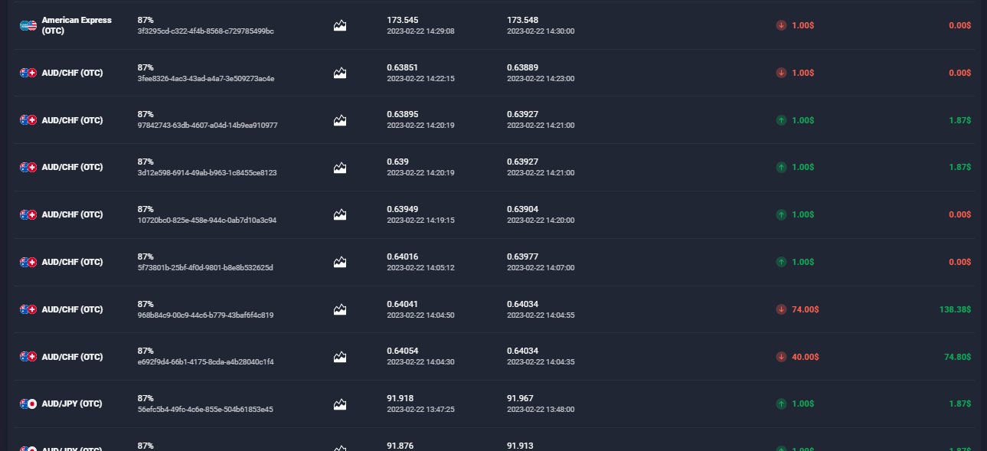
Task: Click green up arrow on 0.63895 trade row
Action: [781, 120]
